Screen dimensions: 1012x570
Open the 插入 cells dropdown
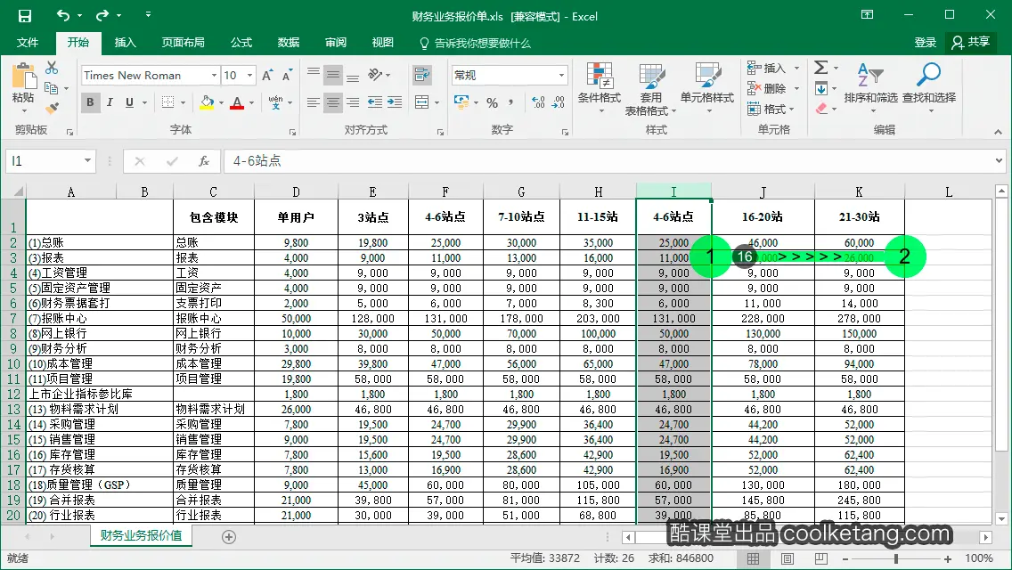(x=796, y=68)
